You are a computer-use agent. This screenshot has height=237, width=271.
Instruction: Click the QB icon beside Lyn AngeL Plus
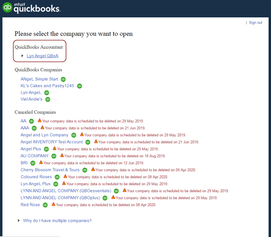coord(56,184)
